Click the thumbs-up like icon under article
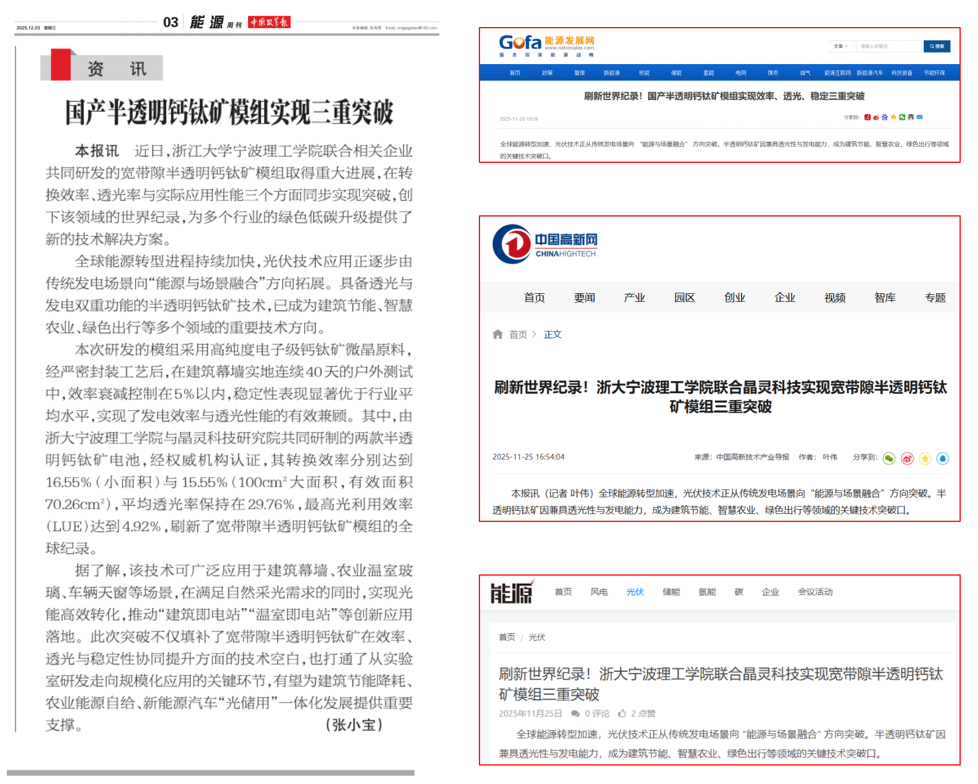This screenshot has width=978, height=784. [622, 713]
